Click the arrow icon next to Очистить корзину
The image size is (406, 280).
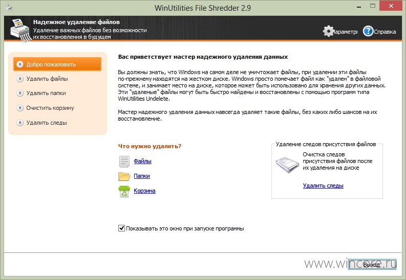click(x=20, y=108)
